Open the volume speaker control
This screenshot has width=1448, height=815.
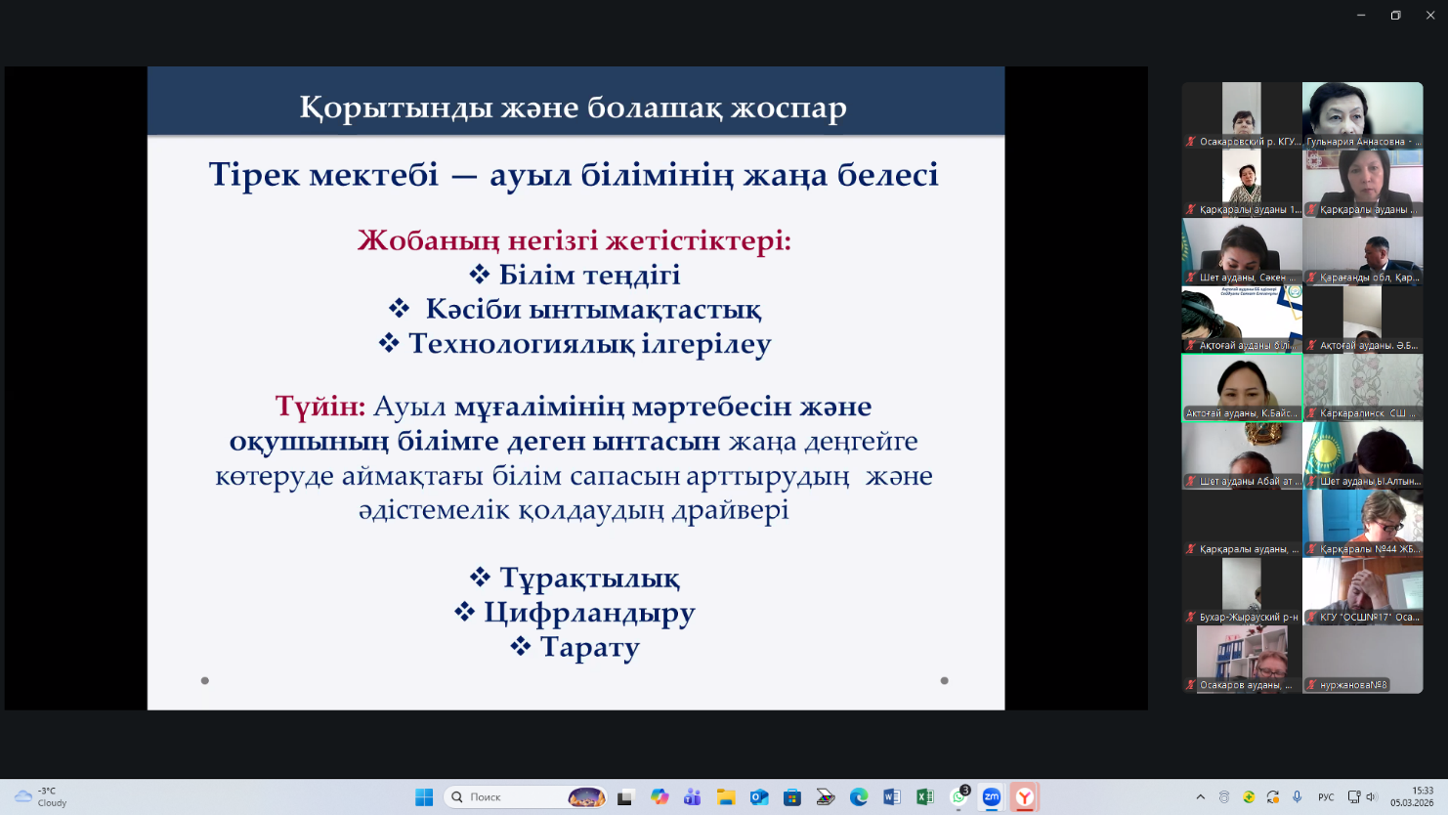(1371, 797)
